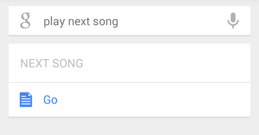This screenshot has height=135, width=259.
Task: Tap the gray microphone at the search bar's end
Action: click(233, 21)
